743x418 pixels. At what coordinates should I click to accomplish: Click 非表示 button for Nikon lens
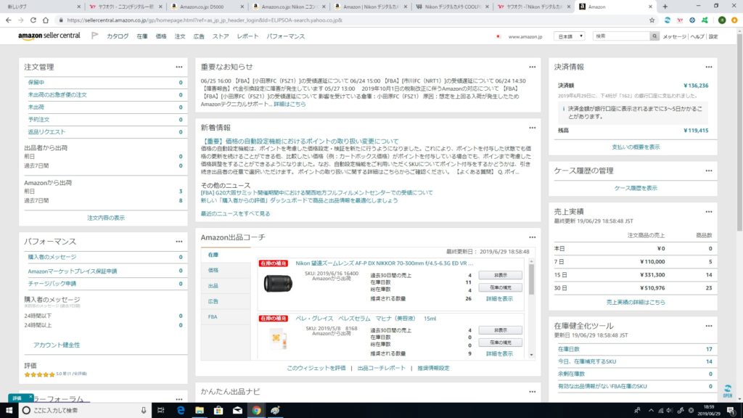[501, 275]
